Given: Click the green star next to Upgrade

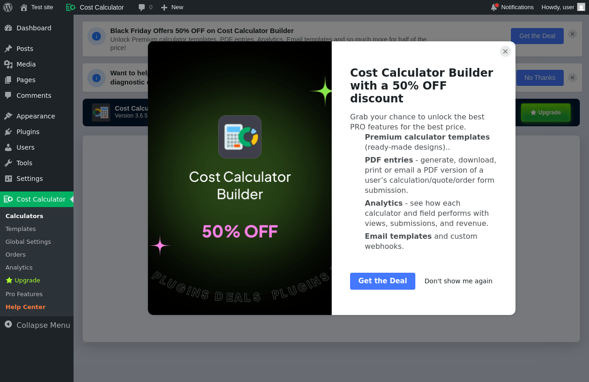Looking at the screenshot, I should coord(9,281).
